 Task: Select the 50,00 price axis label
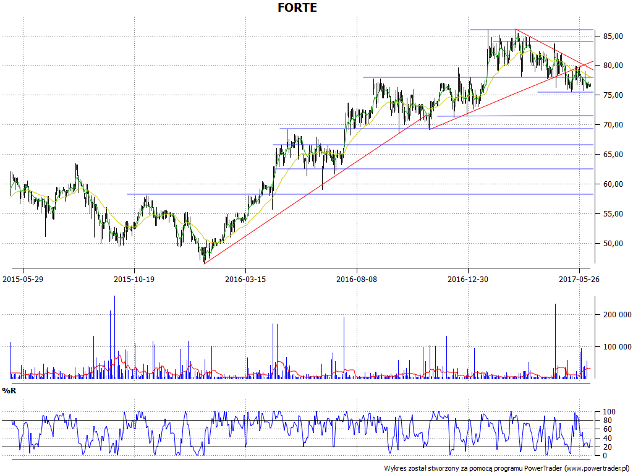[x=613, y=244]
